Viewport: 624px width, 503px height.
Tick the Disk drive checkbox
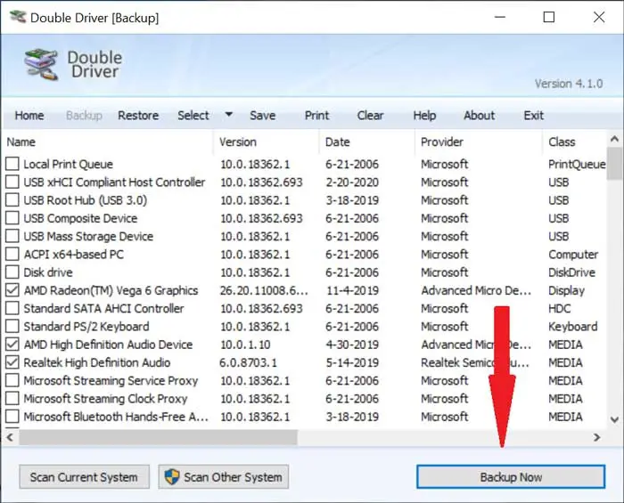tap(12, 272)
